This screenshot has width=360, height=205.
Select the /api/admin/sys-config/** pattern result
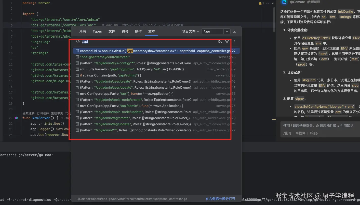click(156, 63)
